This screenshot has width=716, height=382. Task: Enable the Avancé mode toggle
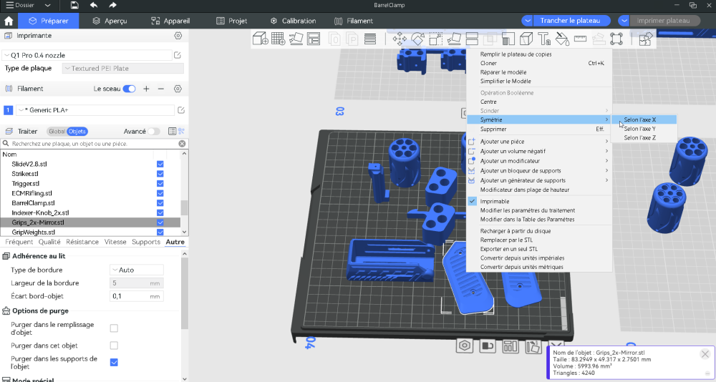(153, 132)
